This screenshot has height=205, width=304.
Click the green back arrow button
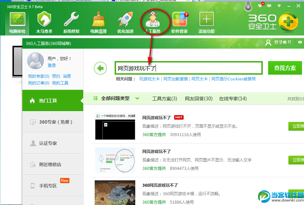click(100, 68)
